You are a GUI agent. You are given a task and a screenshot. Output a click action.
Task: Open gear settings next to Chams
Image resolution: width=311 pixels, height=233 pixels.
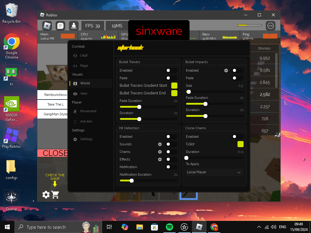pos(160,152)
